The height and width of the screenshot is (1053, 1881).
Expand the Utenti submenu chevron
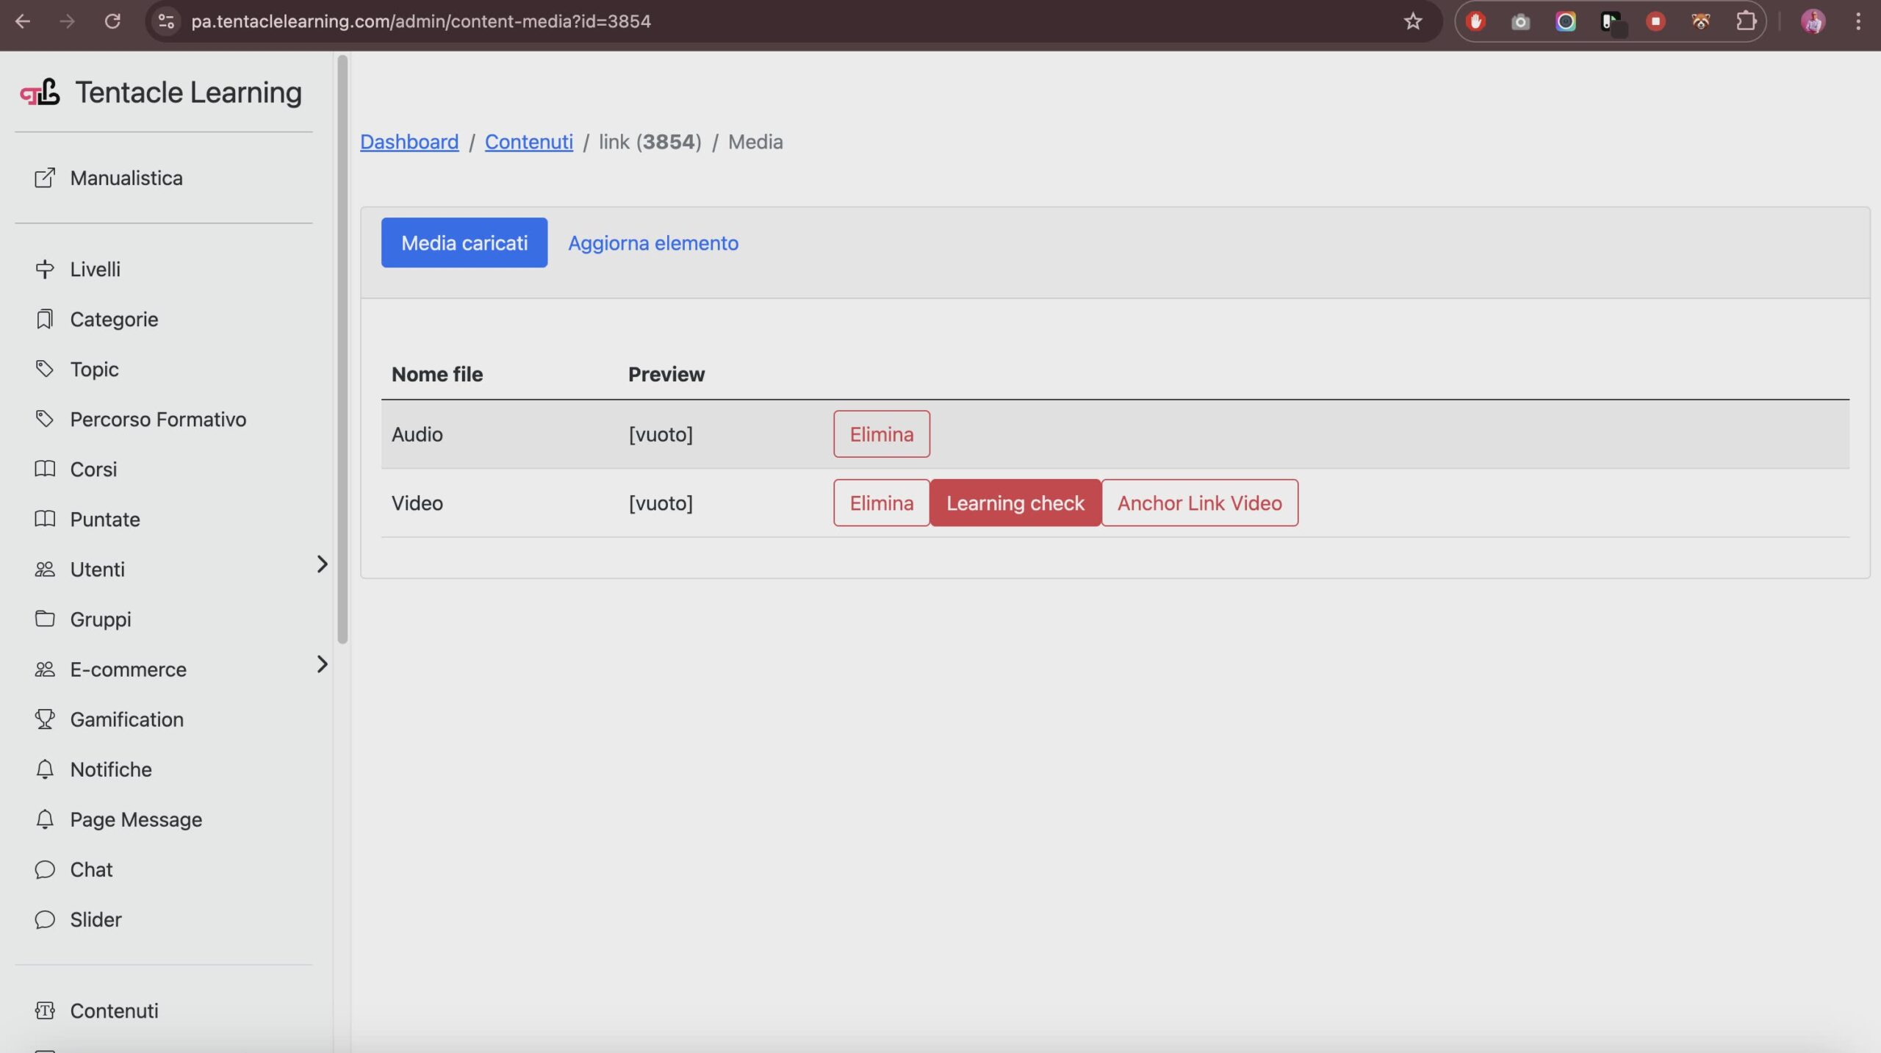coord(322,564)
